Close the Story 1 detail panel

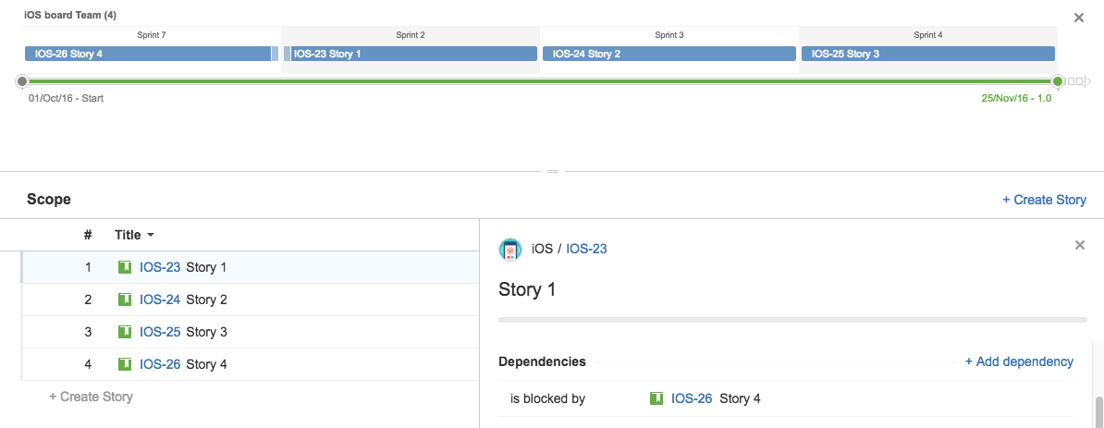coord(1079,245)
